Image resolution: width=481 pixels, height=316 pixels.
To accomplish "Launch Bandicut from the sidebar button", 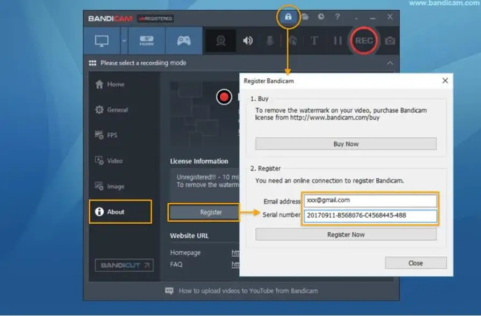I will 124,265.
